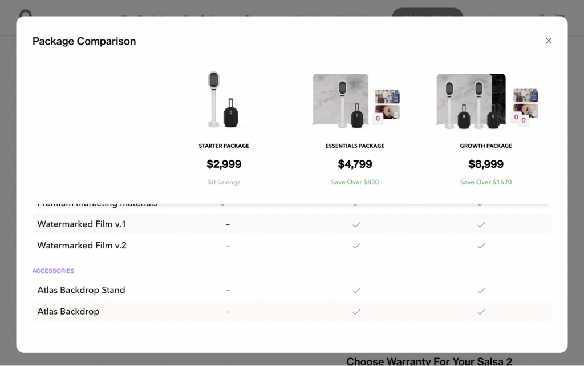Click the Save Over $1670 label
The height and width of the screenshot is (366, 584).
[x=486, y=182]
